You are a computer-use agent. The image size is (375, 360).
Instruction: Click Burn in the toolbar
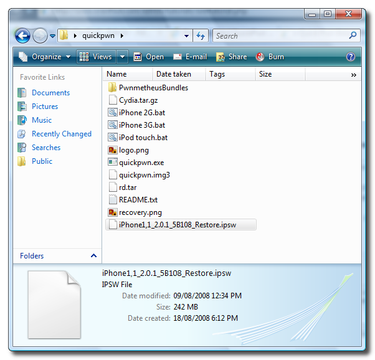[x=270, y=57]
